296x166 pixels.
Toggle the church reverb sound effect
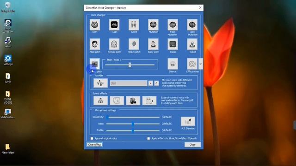click(x=101, y=101)
